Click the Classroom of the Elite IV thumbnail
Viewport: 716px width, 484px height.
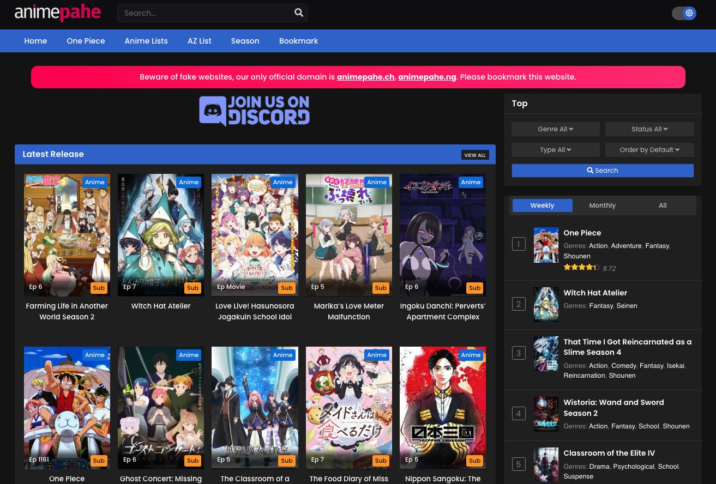[546, 465]
